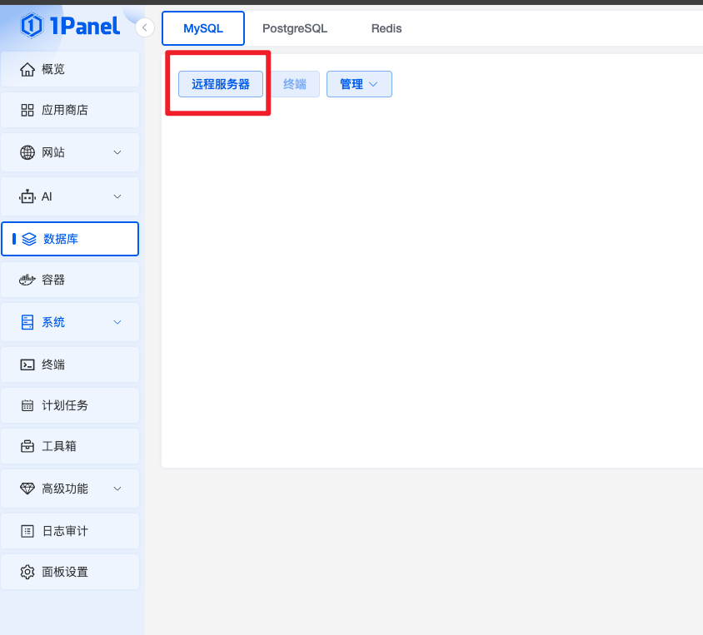Click the 1Panel logo icon
703x635 pixels.
pyautogui.click(x=32, y=26)
